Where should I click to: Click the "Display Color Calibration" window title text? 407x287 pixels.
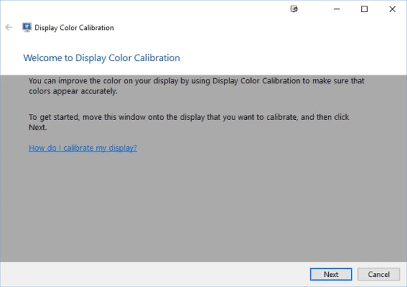[x=74, y=28]
